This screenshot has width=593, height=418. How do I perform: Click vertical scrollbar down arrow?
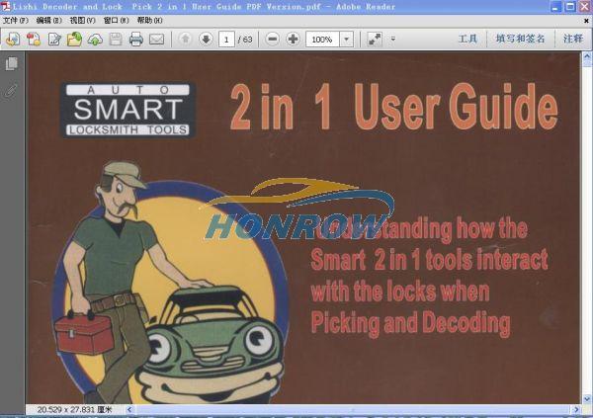(x=587, y=398)
